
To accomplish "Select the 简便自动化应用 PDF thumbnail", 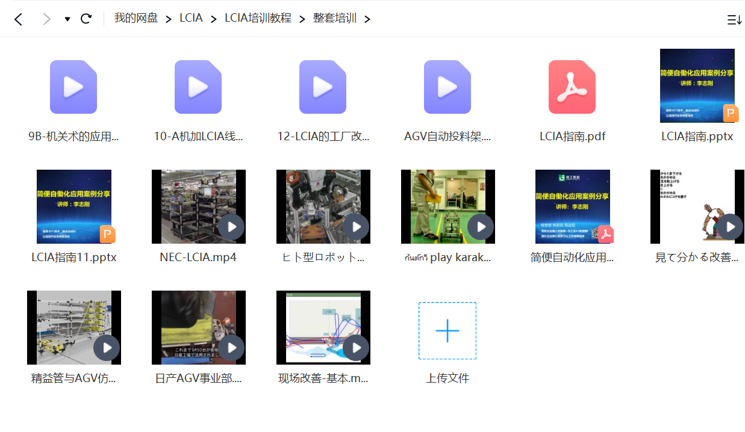I will [572, 206].
